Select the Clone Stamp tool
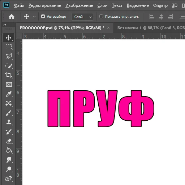185x185 pixels. (9, 122)
